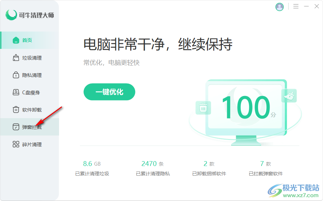Click the 2470 条 privacy cleaned statistic

(x=152, y=164)
